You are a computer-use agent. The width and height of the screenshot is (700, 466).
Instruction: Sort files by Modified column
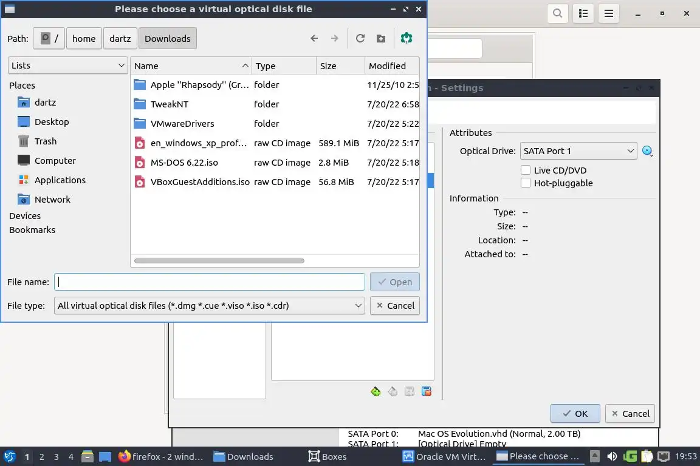392,66
